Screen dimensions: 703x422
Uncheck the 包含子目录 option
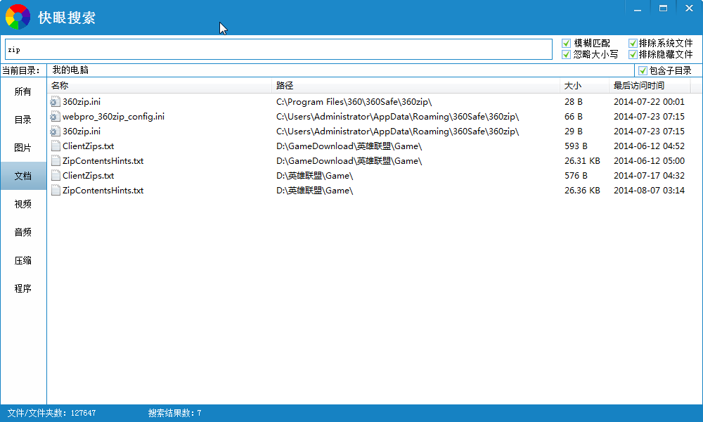[643, 70]
